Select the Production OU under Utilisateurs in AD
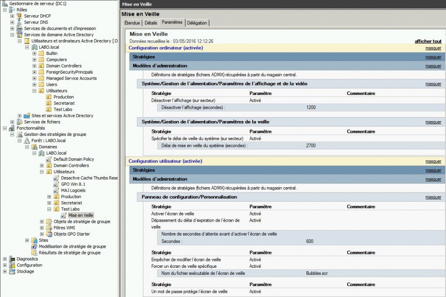This screenshot has height=297, width=446. tap(64, 97)
